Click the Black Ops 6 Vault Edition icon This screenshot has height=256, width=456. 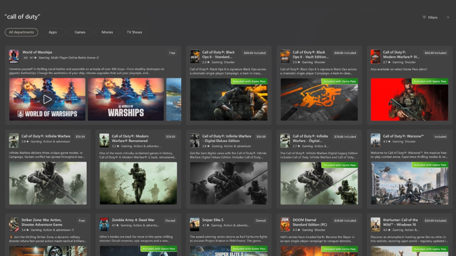(285, 57)
